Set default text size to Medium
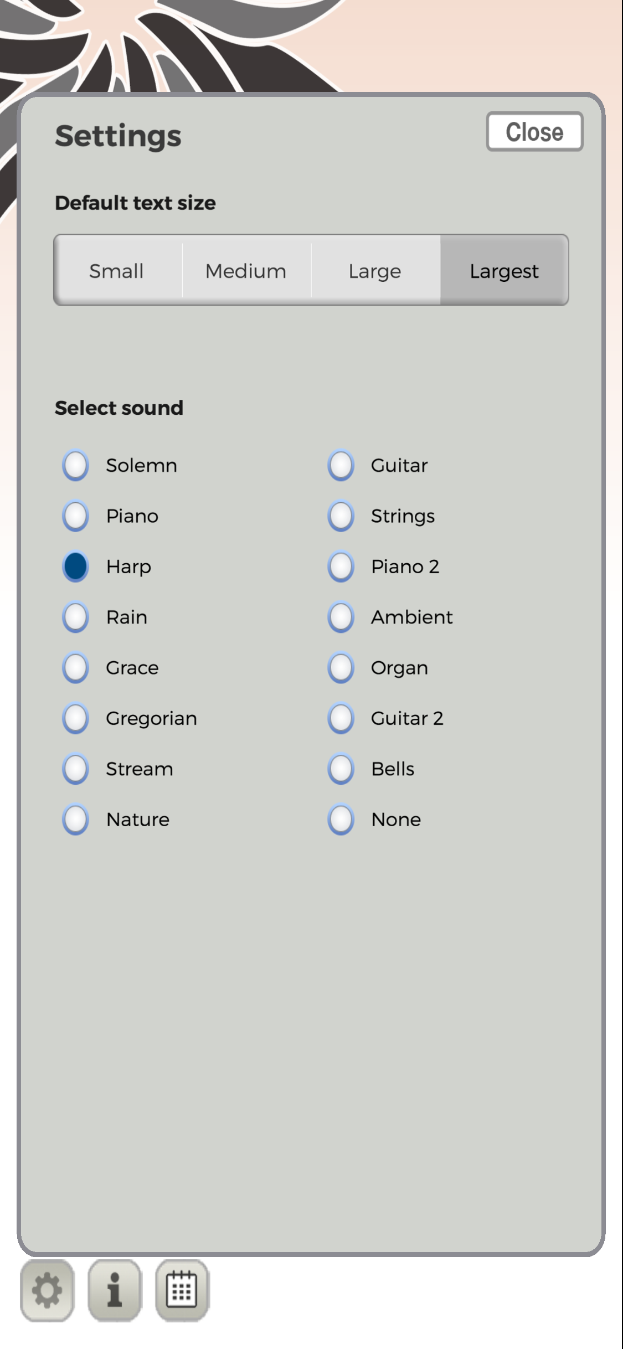 tap(246, 270)
